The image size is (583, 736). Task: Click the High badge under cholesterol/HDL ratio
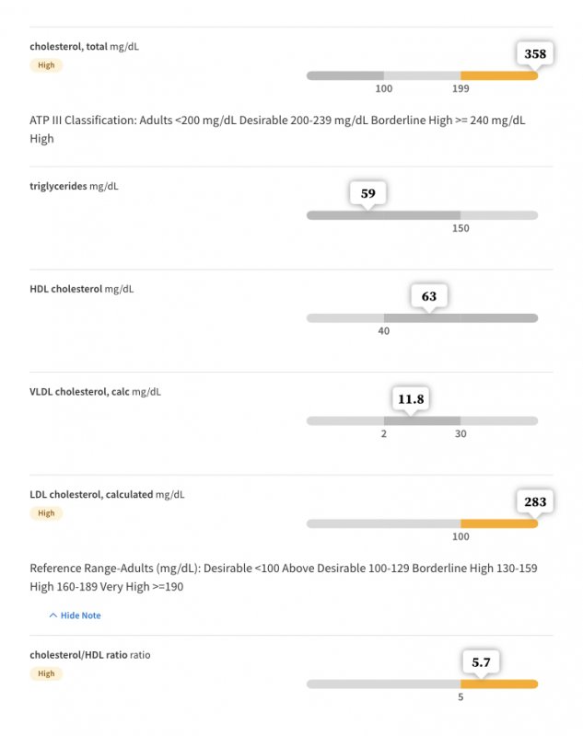(46, 673)
